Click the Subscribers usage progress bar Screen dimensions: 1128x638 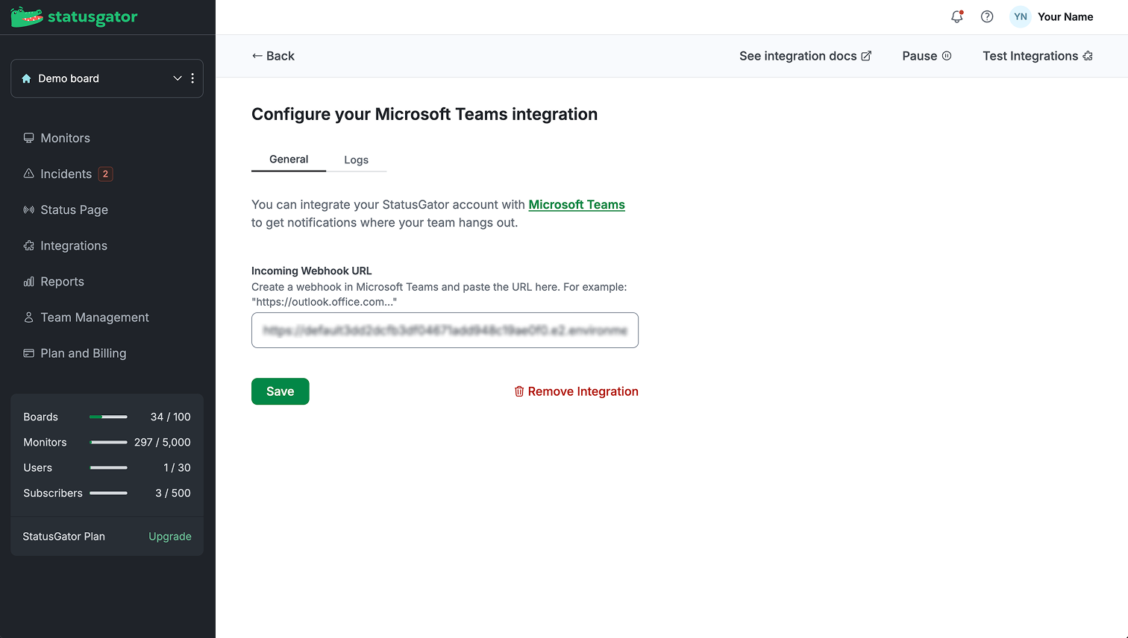tap(108, 493)
